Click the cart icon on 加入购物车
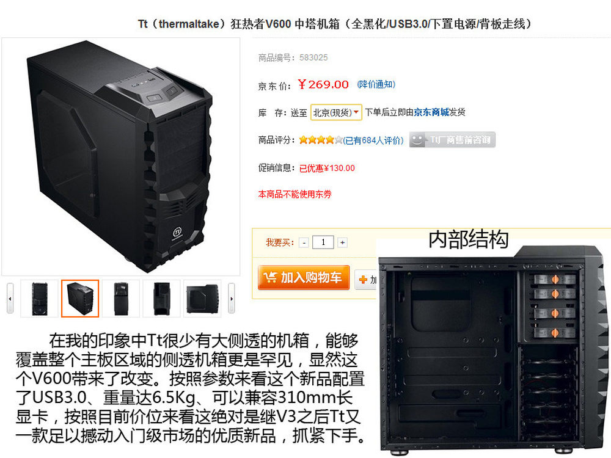 pyautogui.click(x=269, y=278)
